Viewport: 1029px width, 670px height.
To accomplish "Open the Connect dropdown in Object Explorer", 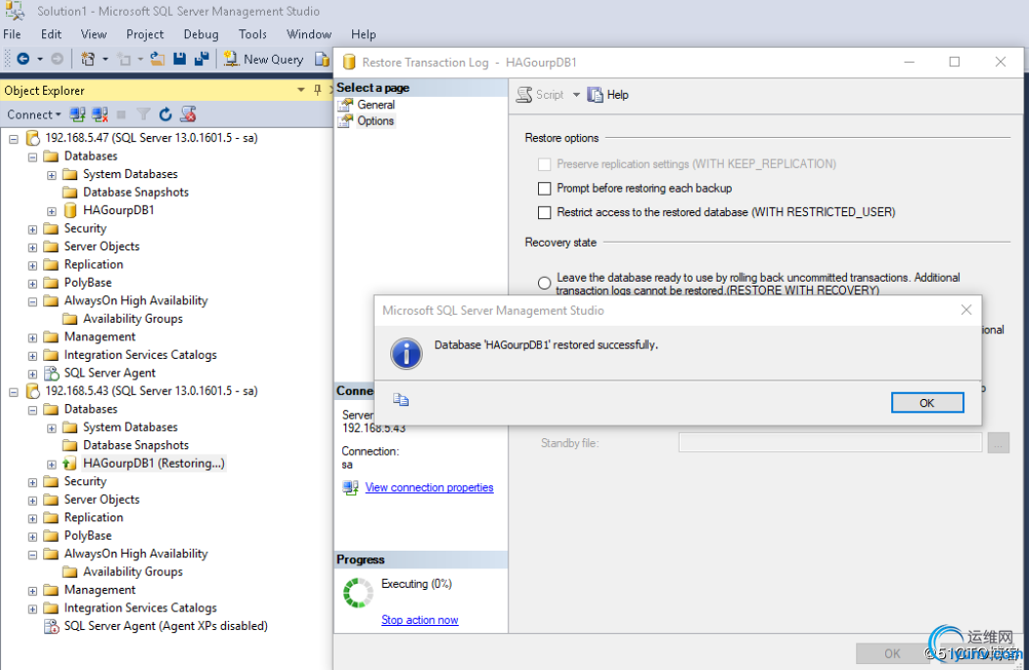I will click(33, 114).
